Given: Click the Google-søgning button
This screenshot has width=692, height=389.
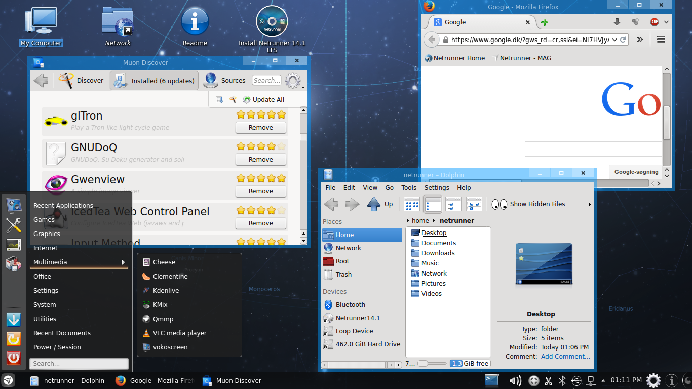Looking at the screenshot, I should coord(636,172).
